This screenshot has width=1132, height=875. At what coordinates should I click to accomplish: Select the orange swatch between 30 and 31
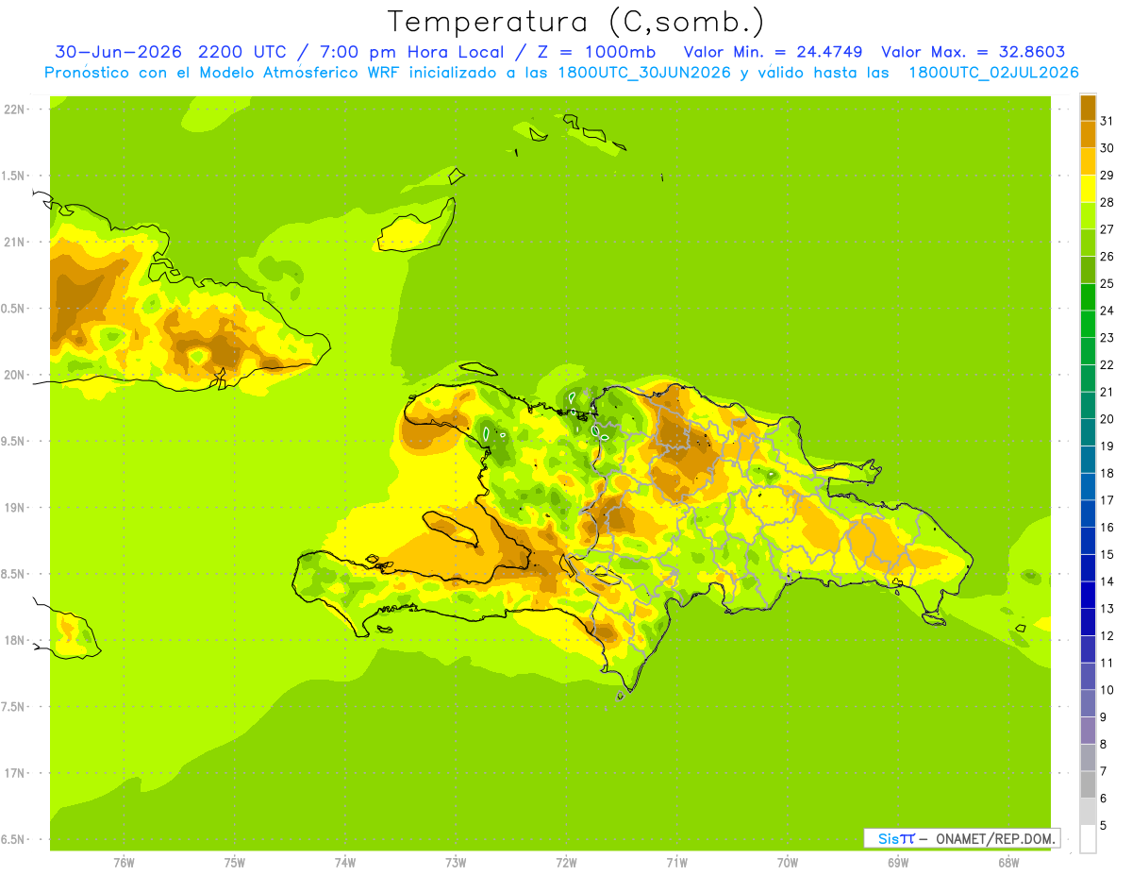1088,134
